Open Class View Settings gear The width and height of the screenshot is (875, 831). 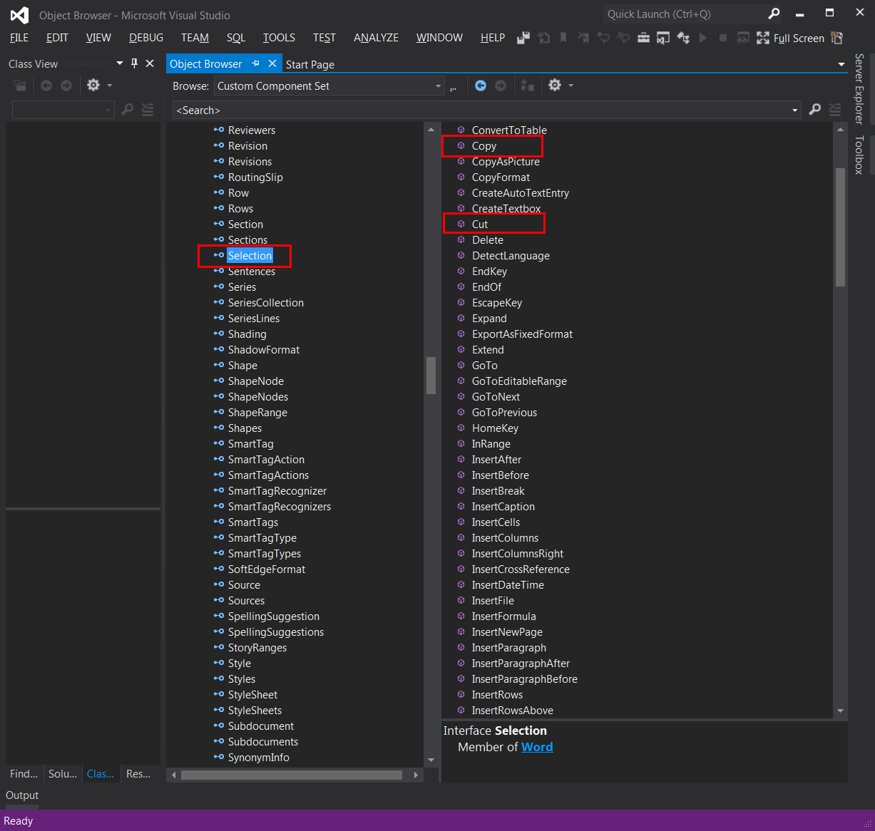93,86
